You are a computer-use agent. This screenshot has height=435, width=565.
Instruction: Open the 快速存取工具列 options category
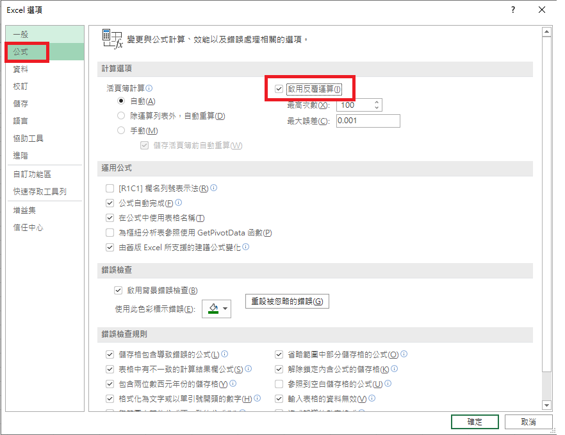(x=45, y=192)
